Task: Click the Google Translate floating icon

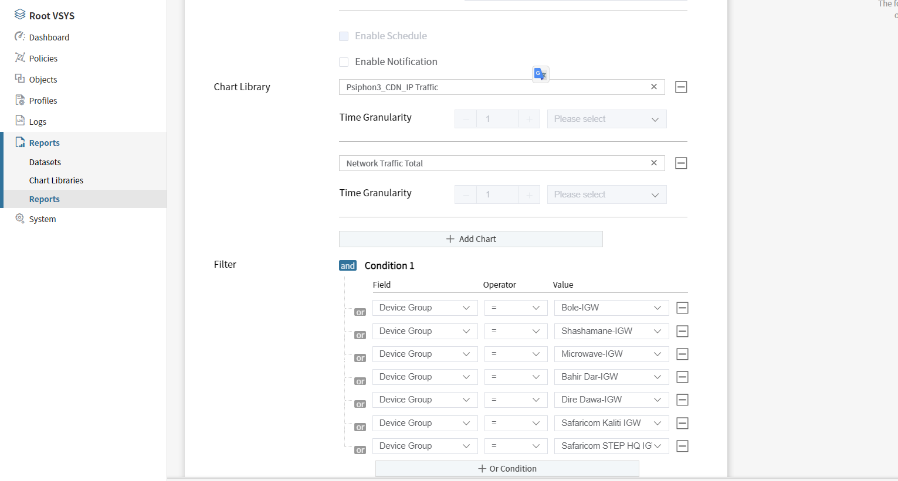Action: pos(540,74)
